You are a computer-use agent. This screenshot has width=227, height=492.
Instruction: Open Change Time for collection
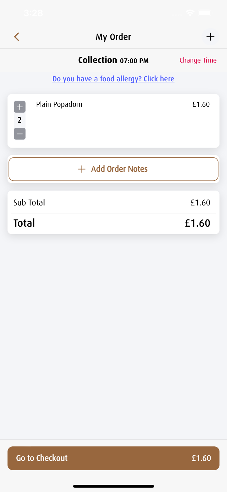pyautogui.click(x=198, y=60)
